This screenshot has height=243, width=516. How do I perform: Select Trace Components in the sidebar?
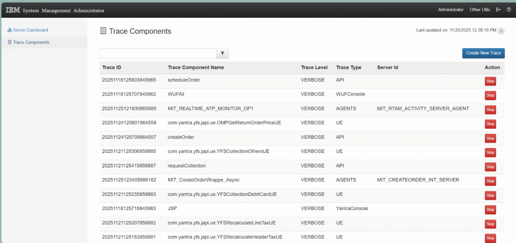[x=31, y=42]
